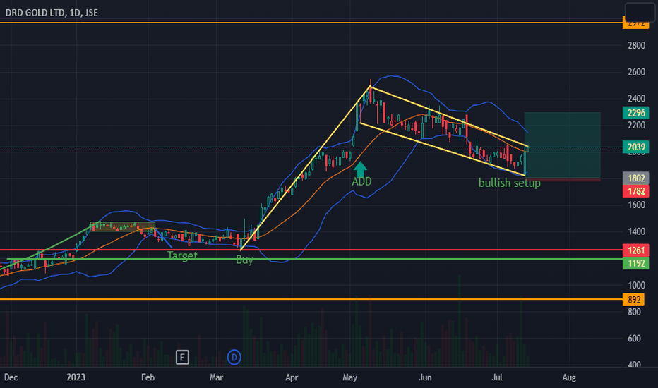Click the 'ADD' text label
658x388 pixels.
pos(361,181)
